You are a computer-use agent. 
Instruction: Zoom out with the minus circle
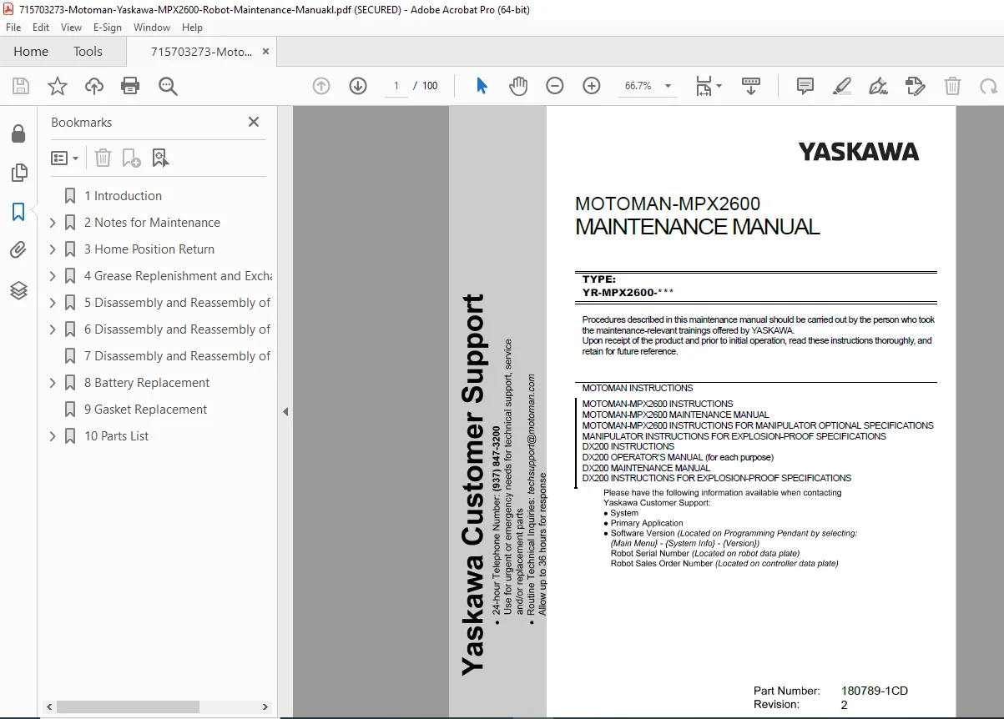[555, 86]
